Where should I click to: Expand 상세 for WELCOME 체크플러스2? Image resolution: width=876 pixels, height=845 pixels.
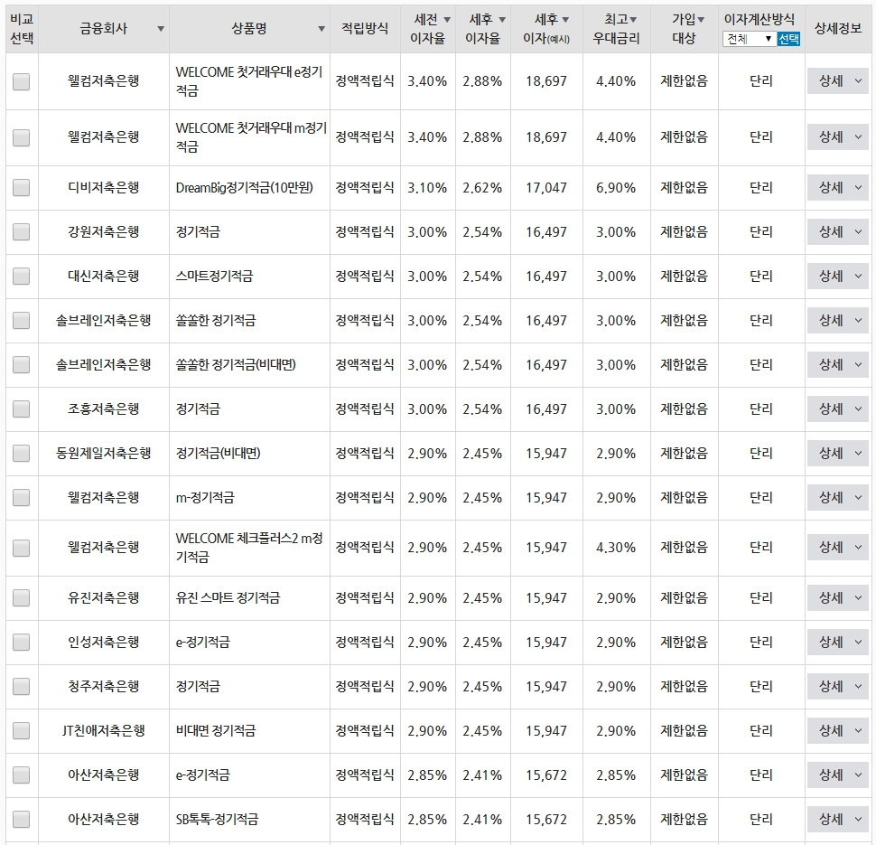[837, 547]
